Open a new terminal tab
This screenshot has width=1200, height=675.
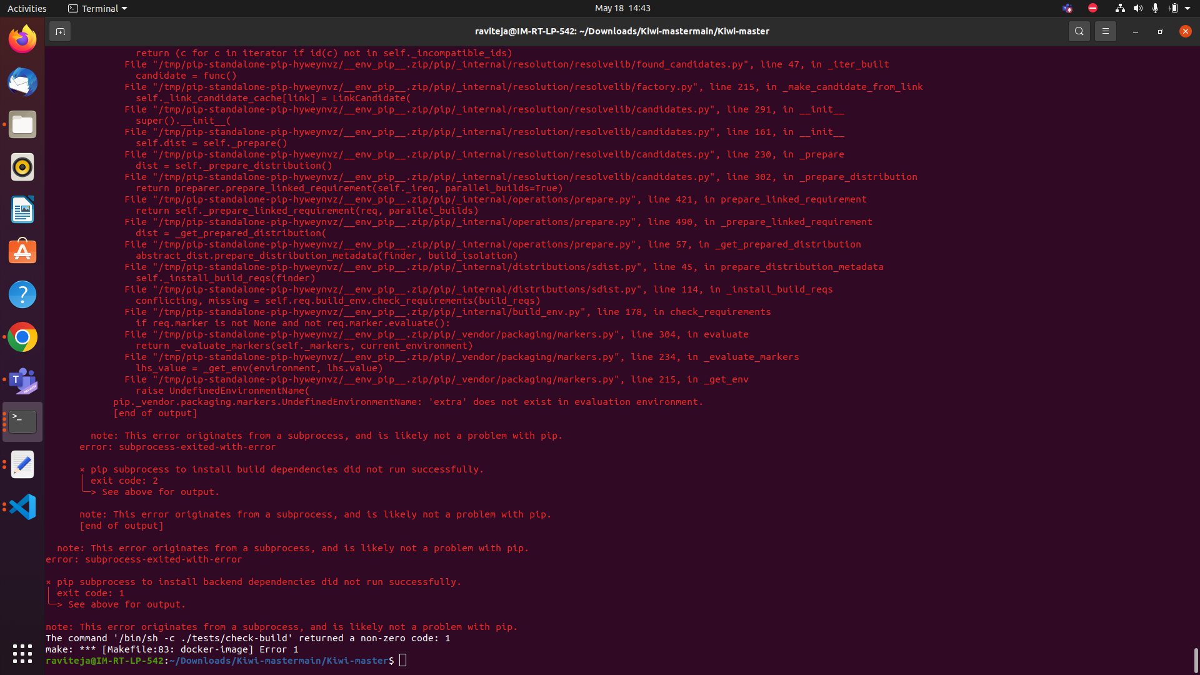pyautogui.click(x=60, y=31)
